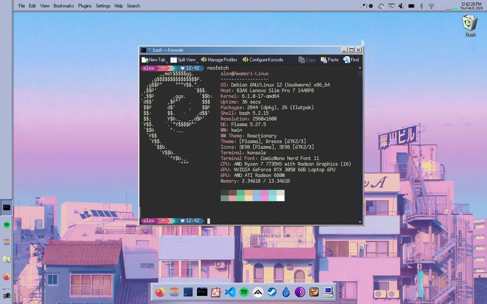
Task: Paste clipboard contents using the Paste button
Action: point(329,59)
